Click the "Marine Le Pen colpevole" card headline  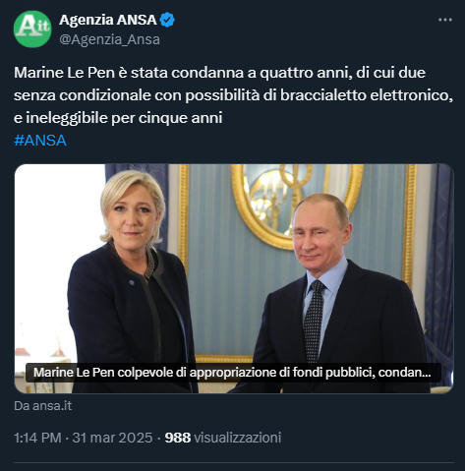pos(232,373)
